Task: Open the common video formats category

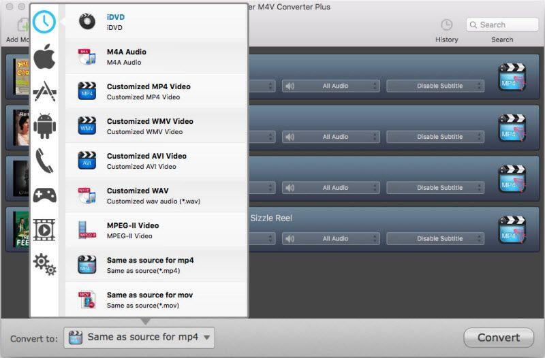Action: pyautogui.click(x=44, y=230)
